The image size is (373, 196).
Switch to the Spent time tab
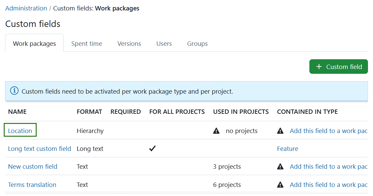(x=87, y=43)
